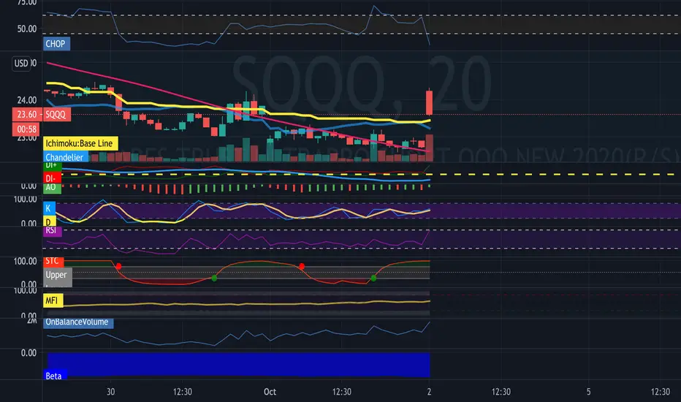Select the CHOP indicator label
This screenshot has width=681, height=402.
[x=56, y=43]
